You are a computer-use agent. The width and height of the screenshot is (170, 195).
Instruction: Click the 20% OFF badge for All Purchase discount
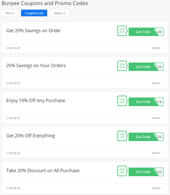[122, 171]
